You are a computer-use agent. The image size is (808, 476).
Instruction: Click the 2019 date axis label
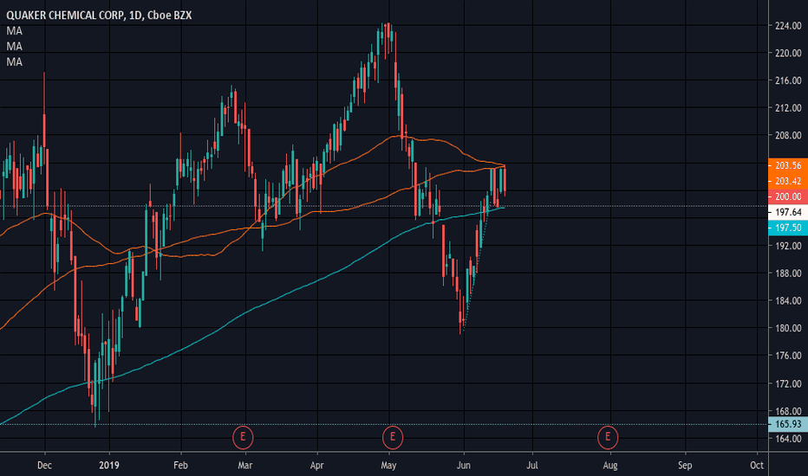coord(109,466)
